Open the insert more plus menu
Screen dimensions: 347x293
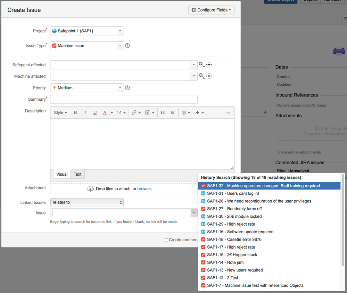[200, 112]
